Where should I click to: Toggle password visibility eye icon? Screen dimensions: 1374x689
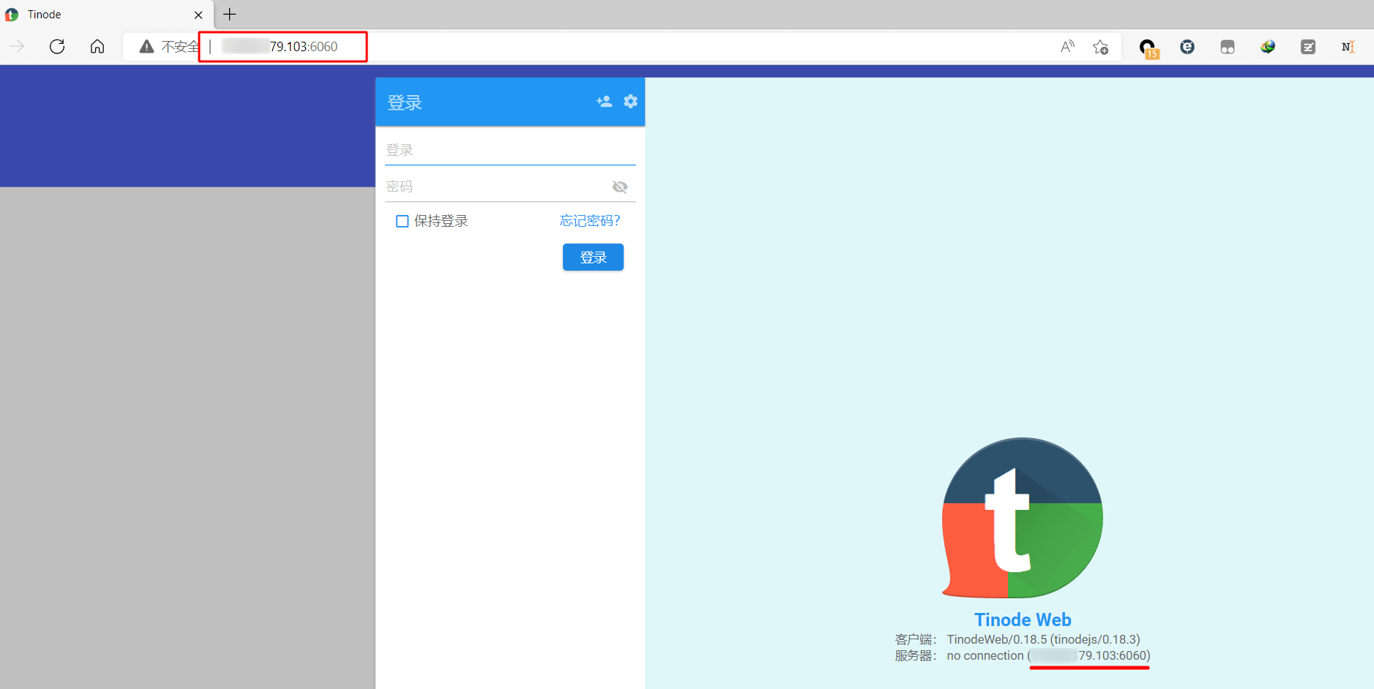[x=620, y=187]
